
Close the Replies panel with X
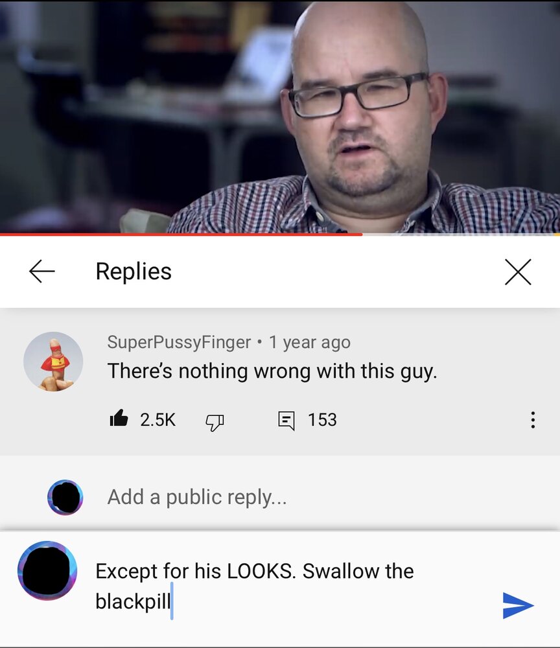pos(518,272)
